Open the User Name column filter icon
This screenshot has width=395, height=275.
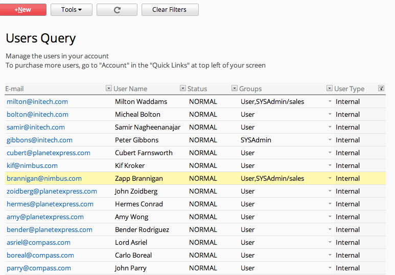182,88
